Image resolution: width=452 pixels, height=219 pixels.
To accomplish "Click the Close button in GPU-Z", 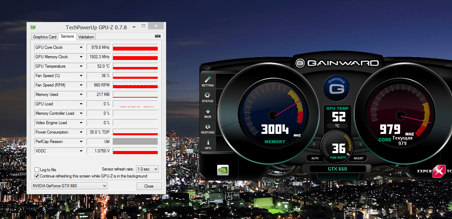I will point(149,186).
